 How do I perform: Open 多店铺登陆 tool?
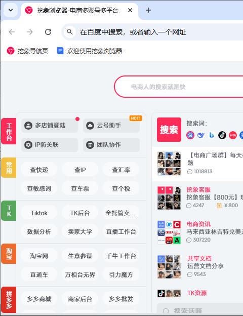(50, 126)
